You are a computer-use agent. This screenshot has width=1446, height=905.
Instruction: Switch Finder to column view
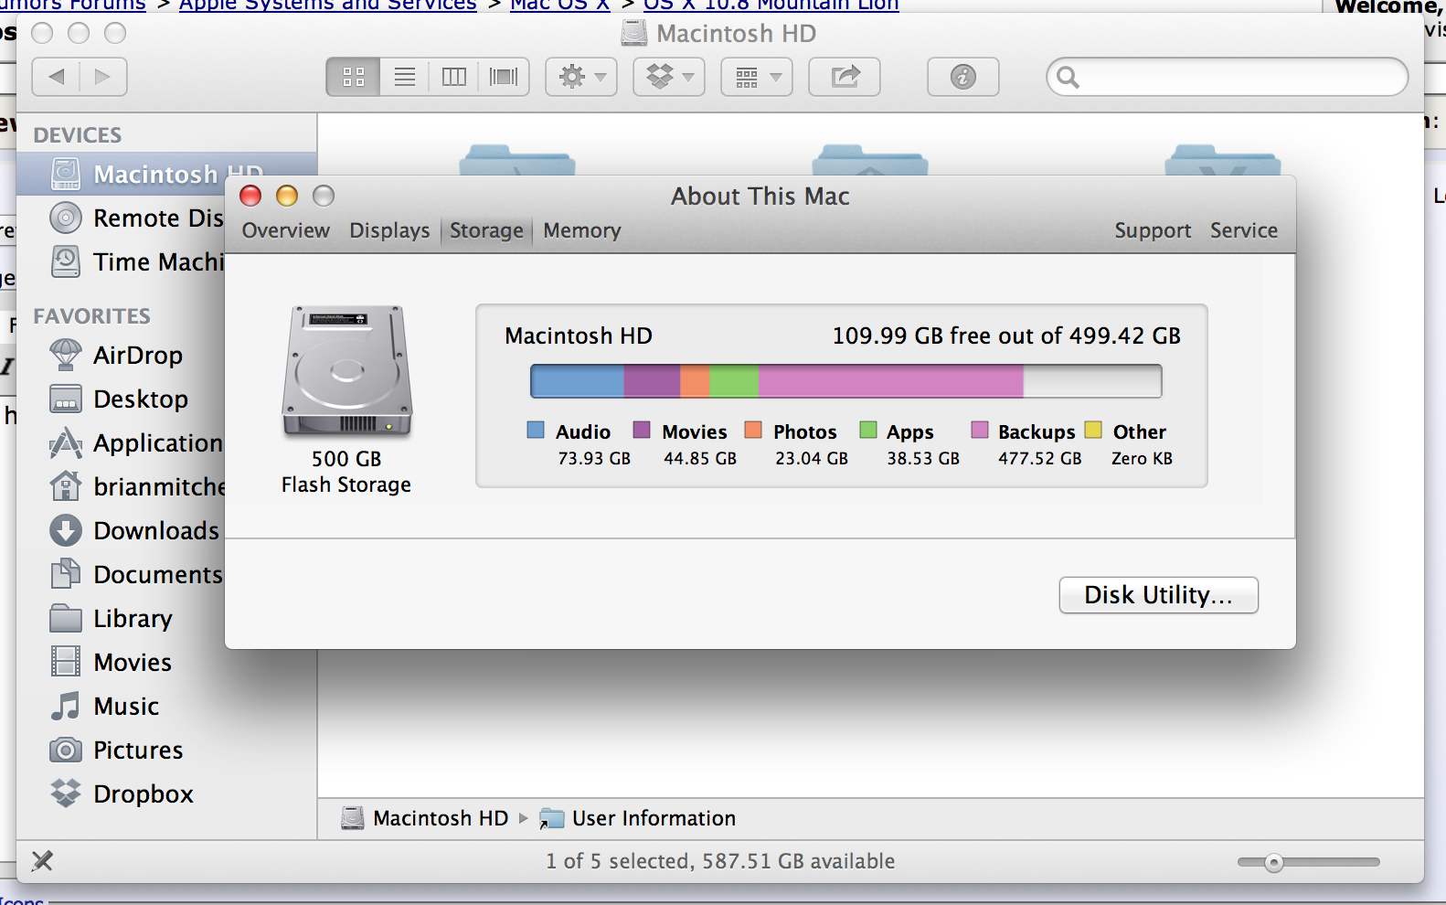pos(454,77)
